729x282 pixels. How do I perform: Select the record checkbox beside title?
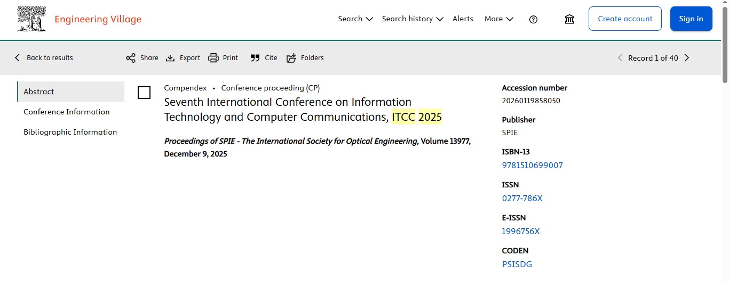(x=144, y=93)
